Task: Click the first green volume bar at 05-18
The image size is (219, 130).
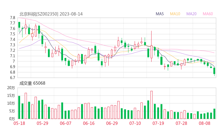Action: (19, 108)
